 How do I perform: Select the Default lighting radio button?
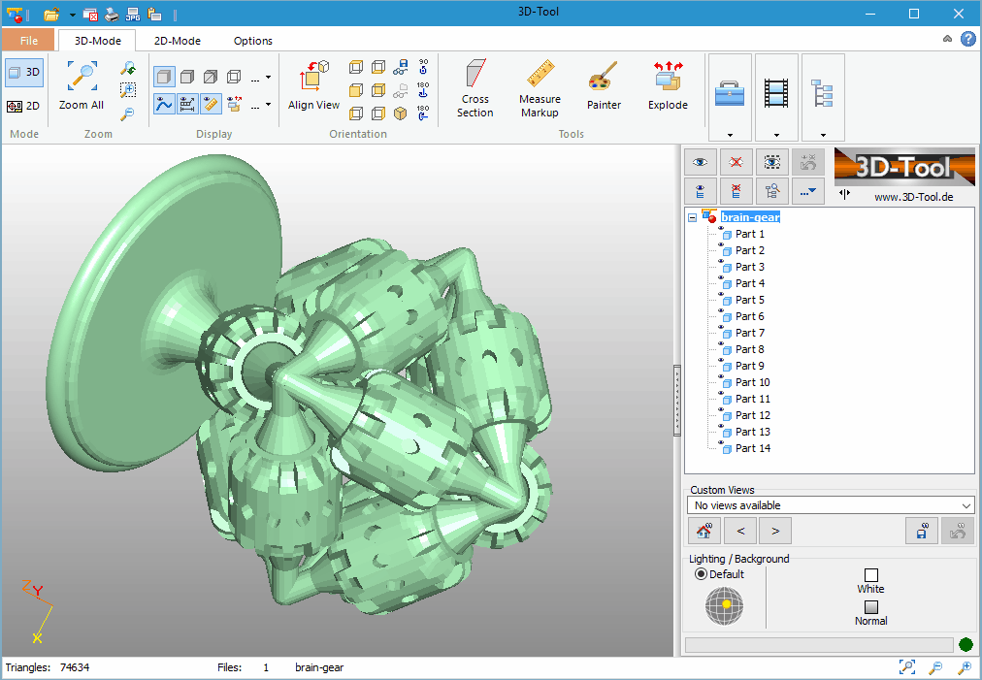[x=701, y=574]
